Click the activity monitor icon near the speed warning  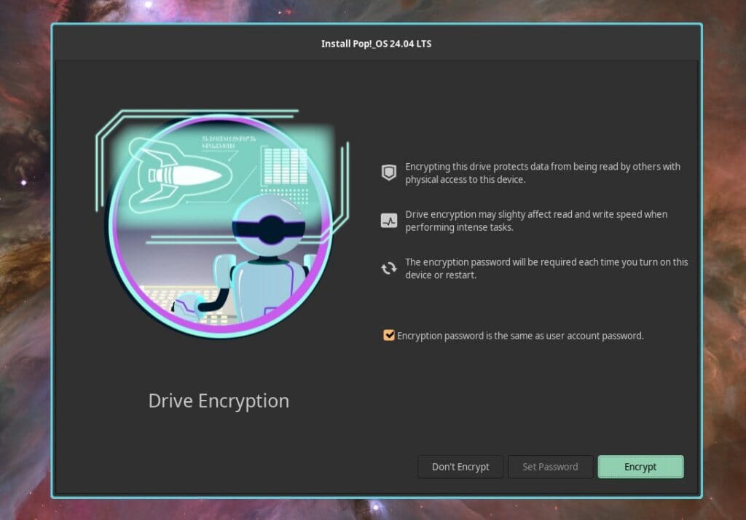click(x=388, y=219)
